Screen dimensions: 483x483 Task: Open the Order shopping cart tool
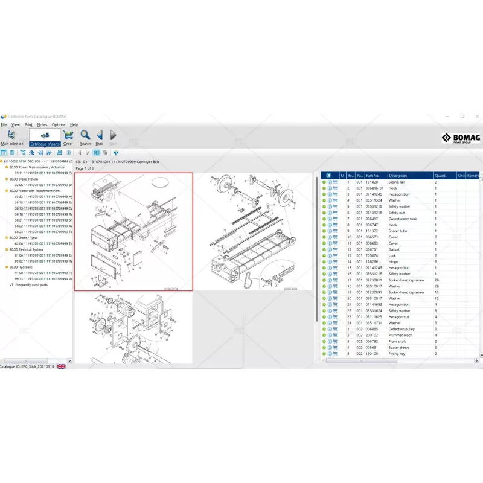pyautogui.click(x=68, y=135)
